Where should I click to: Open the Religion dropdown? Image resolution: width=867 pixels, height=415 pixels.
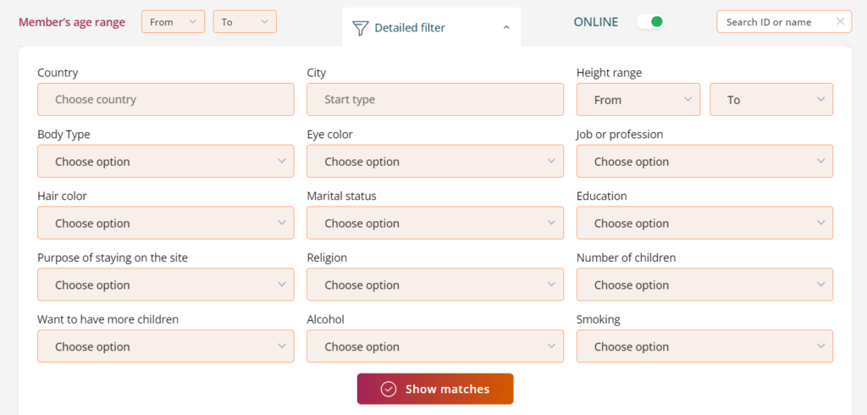click(x=435, y=285)
